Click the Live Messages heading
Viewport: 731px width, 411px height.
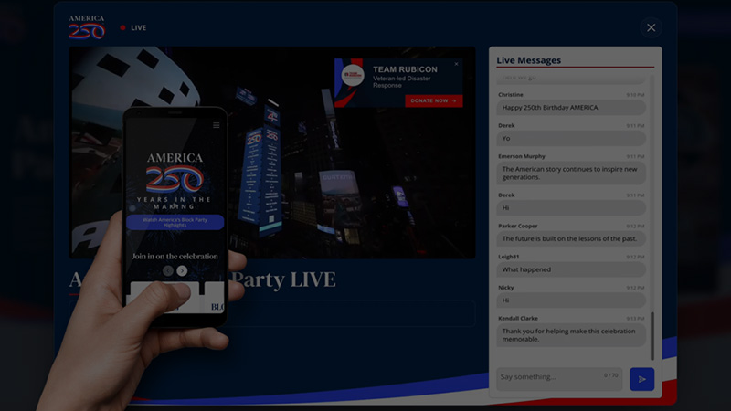[x=528, y=60]
